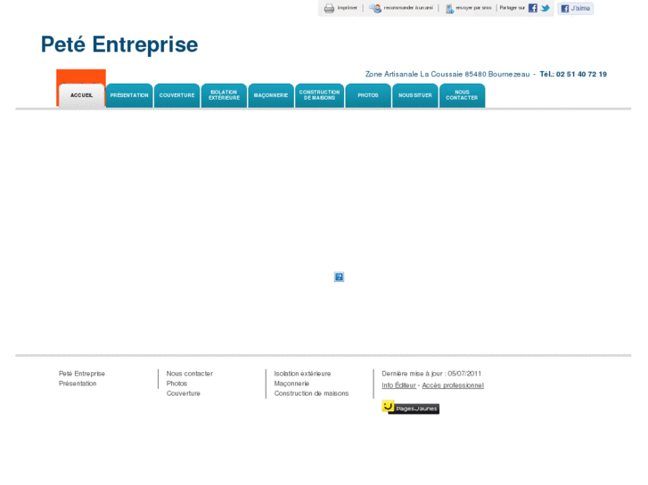Open footer Nous contacter link
The height and width of the screenshot is (485, 648).
coord(190,374)
